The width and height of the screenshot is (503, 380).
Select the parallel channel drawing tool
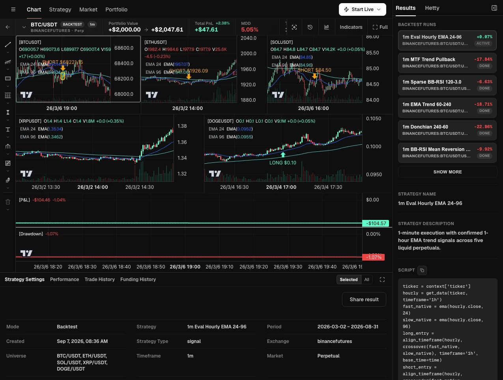pos(7,62)
